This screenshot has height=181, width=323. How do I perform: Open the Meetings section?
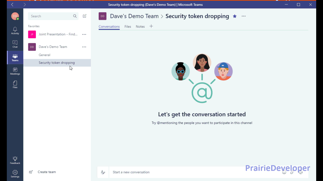(15, 71)
